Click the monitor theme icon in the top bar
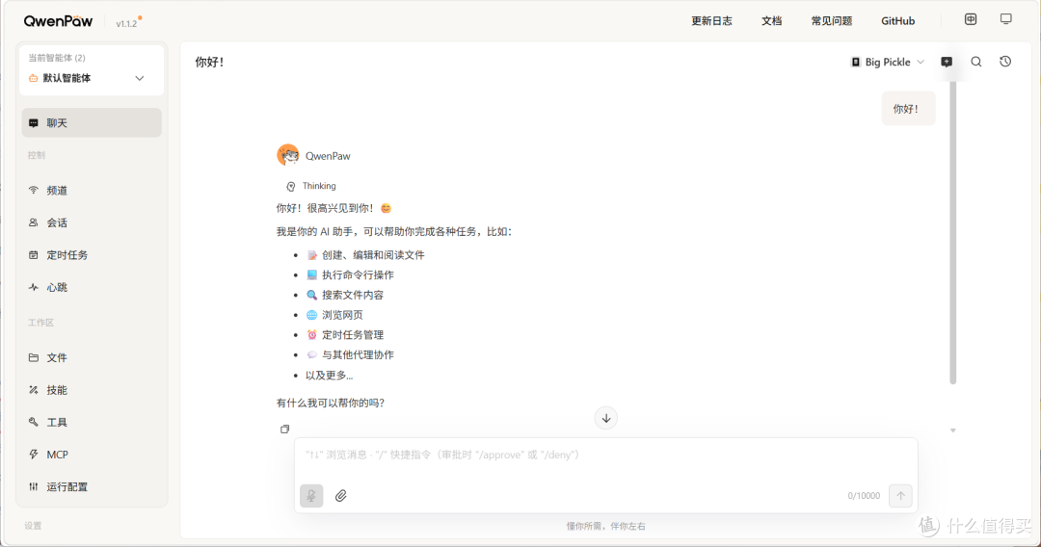The width and height of the screenshot is (1041, 547). pos(1005,19)
